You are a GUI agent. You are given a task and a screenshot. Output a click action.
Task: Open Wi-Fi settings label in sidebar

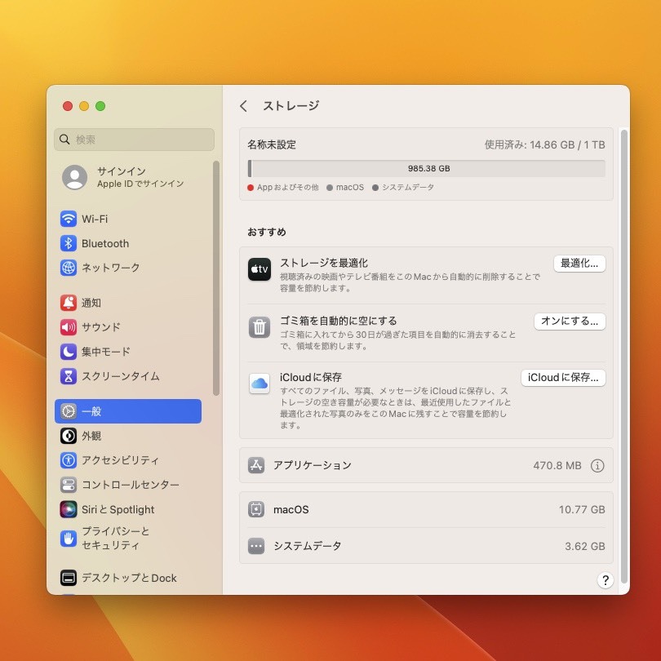[x=95, y=220]
